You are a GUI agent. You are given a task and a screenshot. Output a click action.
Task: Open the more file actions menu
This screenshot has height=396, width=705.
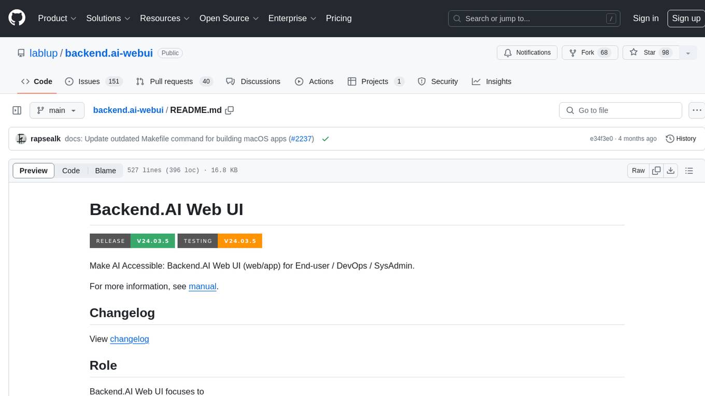(x=697, y=110)
